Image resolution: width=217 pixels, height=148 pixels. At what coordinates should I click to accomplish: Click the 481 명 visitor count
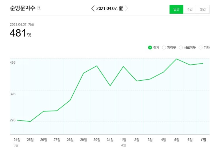point(20,33)
